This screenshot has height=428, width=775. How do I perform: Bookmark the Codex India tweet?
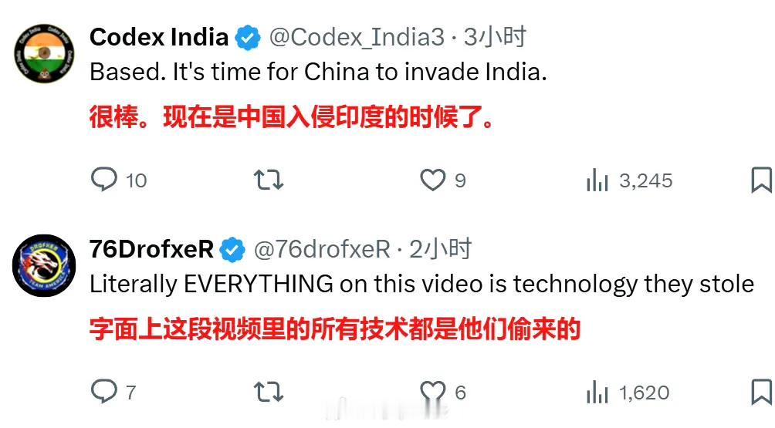761,180
